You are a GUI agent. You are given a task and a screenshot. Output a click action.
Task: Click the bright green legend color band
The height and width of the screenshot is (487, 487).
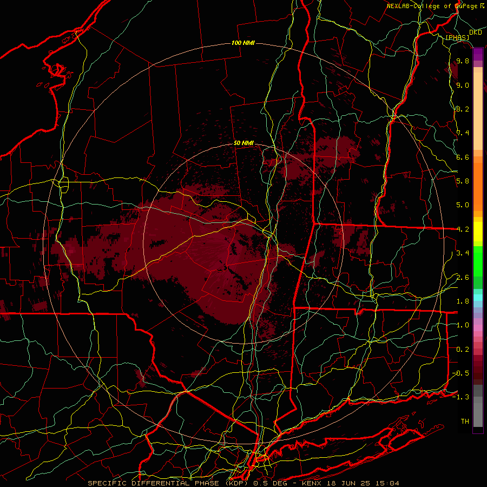478,261
